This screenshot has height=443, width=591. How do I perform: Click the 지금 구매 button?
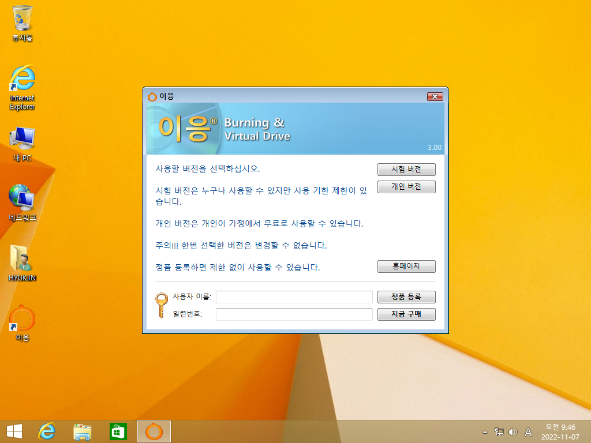pos(406,314)
